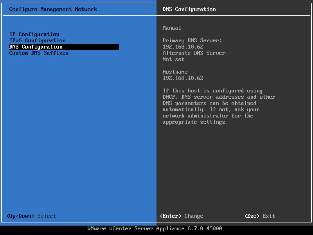Click the <Esc> Exit hint

[x=259, y=216]
